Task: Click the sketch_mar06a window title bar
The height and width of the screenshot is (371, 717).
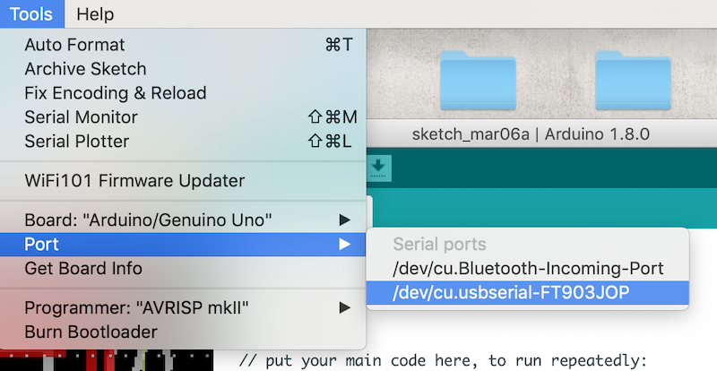Action: click(x=531, y=134)
